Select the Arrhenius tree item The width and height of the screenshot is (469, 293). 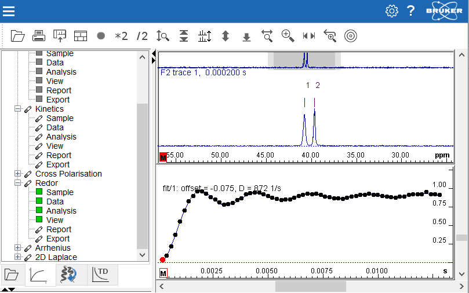pos(53,248)
